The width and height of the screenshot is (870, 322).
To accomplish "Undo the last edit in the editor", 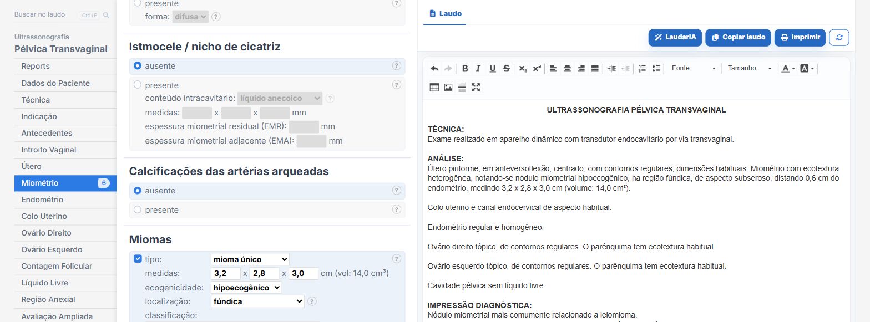I will coord(434,69).
